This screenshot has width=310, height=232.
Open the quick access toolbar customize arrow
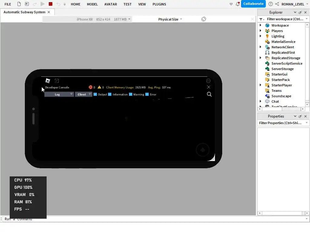(64, 4)
